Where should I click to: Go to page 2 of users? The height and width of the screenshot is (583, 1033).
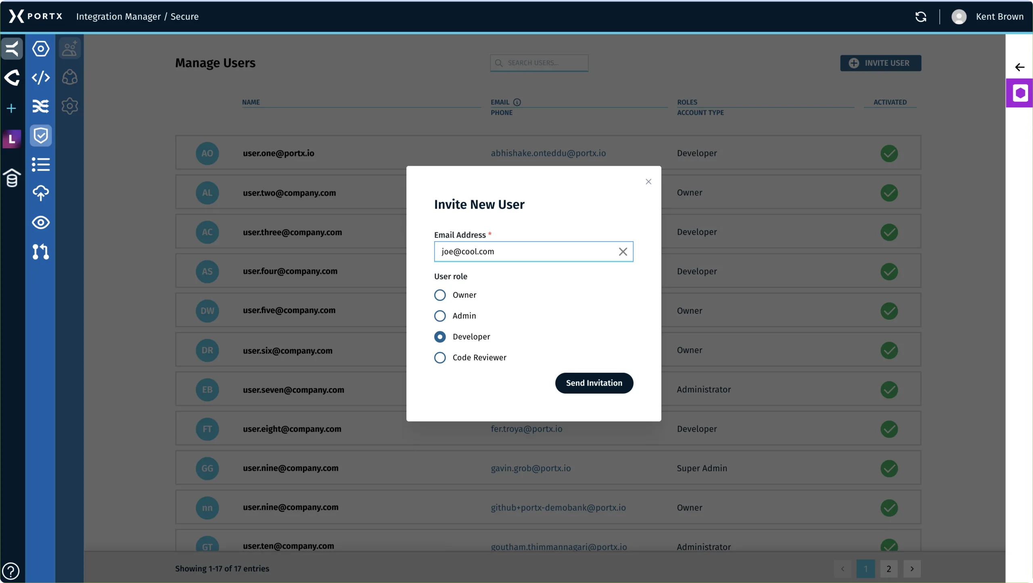tap(889, 568)
